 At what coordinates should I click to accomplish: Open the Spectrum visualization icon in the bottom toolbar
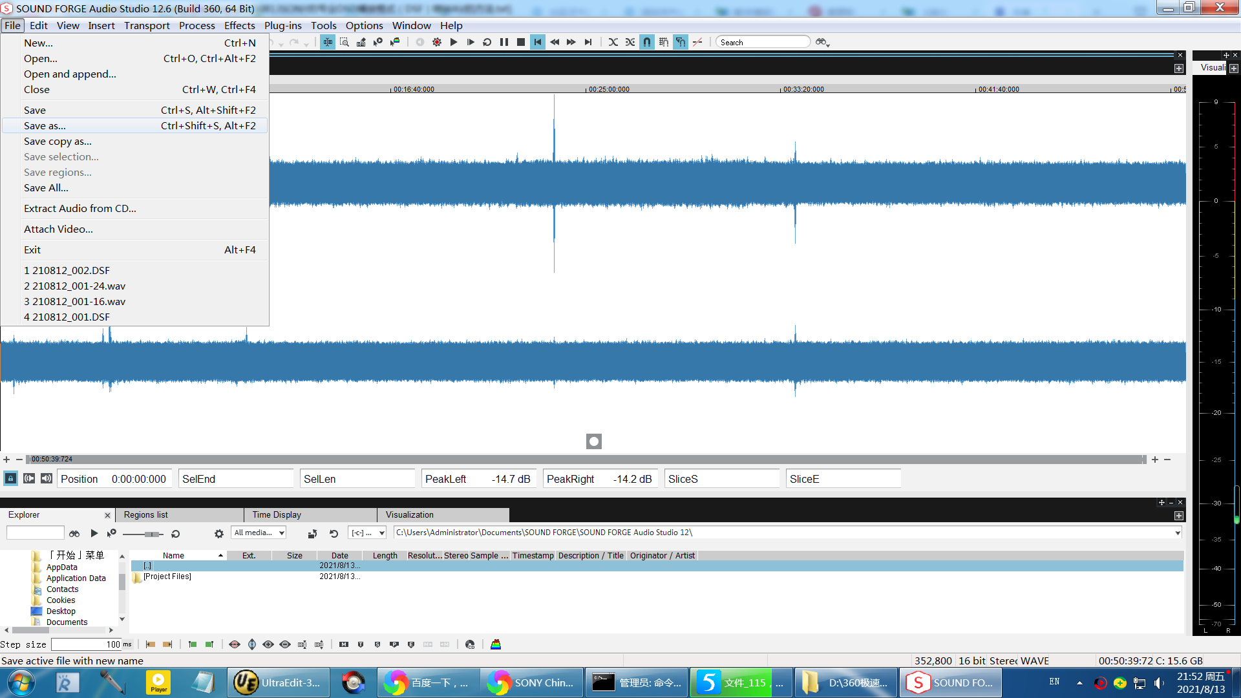tap(496, 644)
